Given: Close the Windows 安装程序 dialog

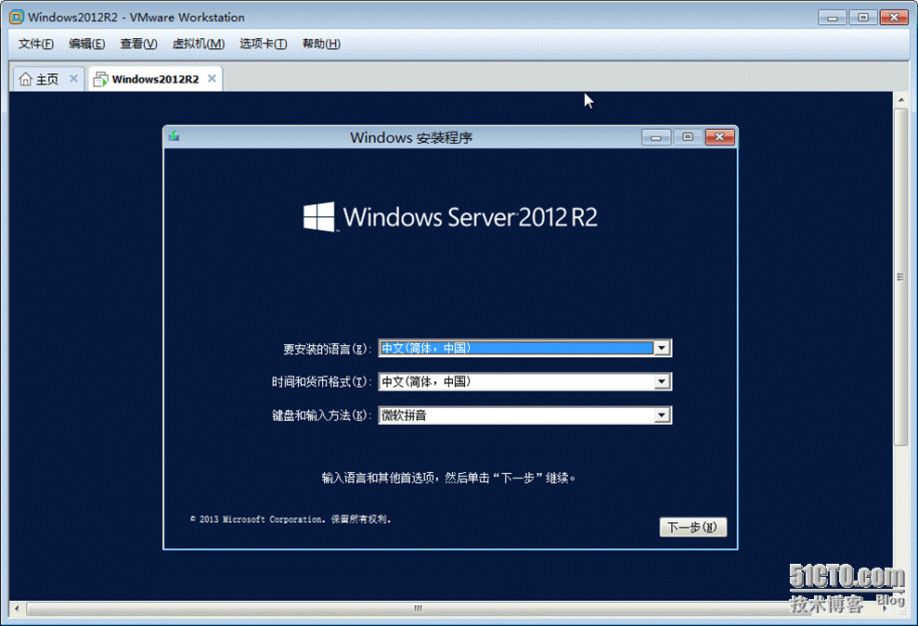Looking at the screenshot, I should 720,137.
